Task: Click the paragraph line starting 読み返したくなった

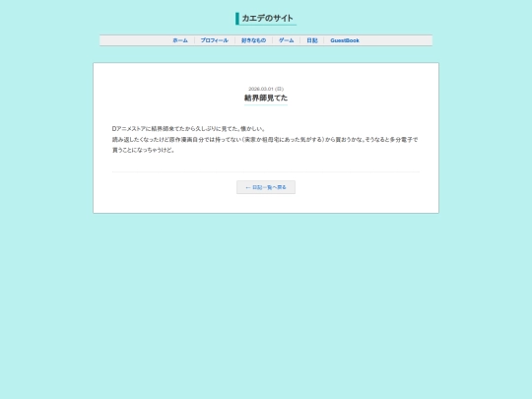Action: pos(265,140)
